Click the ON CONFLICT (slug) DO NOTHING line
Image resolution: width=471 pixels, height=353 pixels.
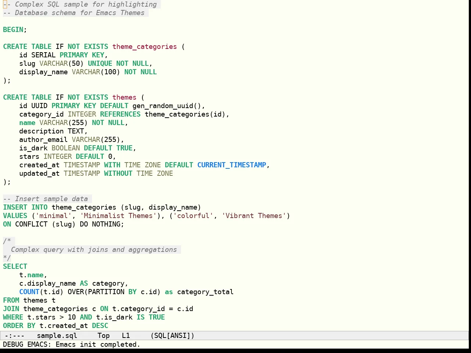[x=63, y=224]
